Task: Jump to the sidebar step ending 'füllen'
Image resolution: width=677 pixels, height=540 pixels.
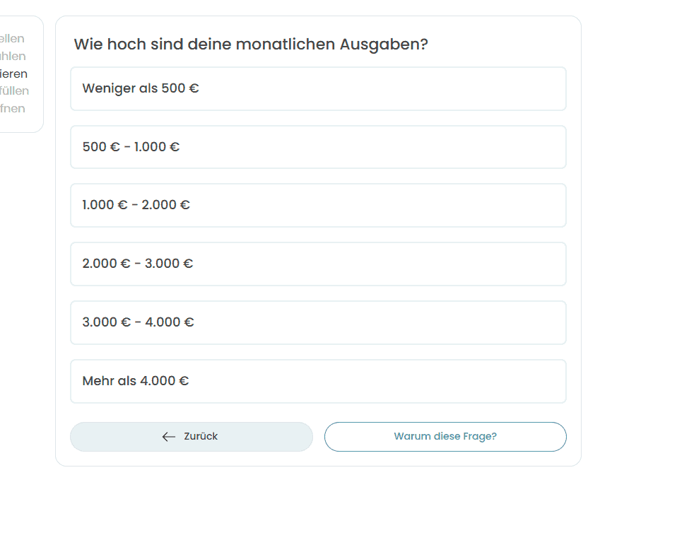Action: pos(15,91)
